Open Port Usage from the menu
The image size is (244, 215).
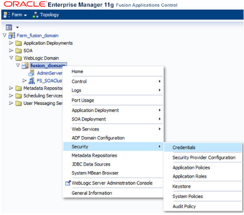113,100
